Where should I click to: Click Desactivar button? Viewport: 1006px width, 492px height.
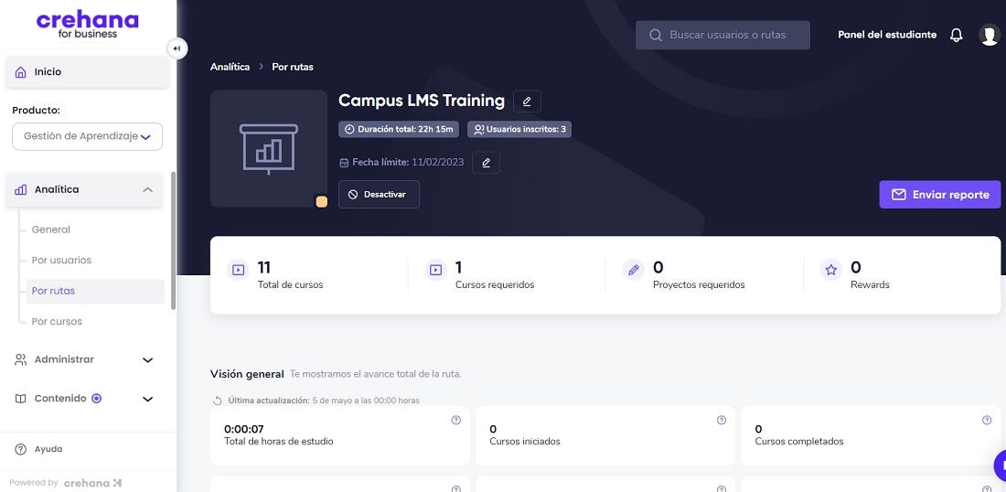pos(380,195)
